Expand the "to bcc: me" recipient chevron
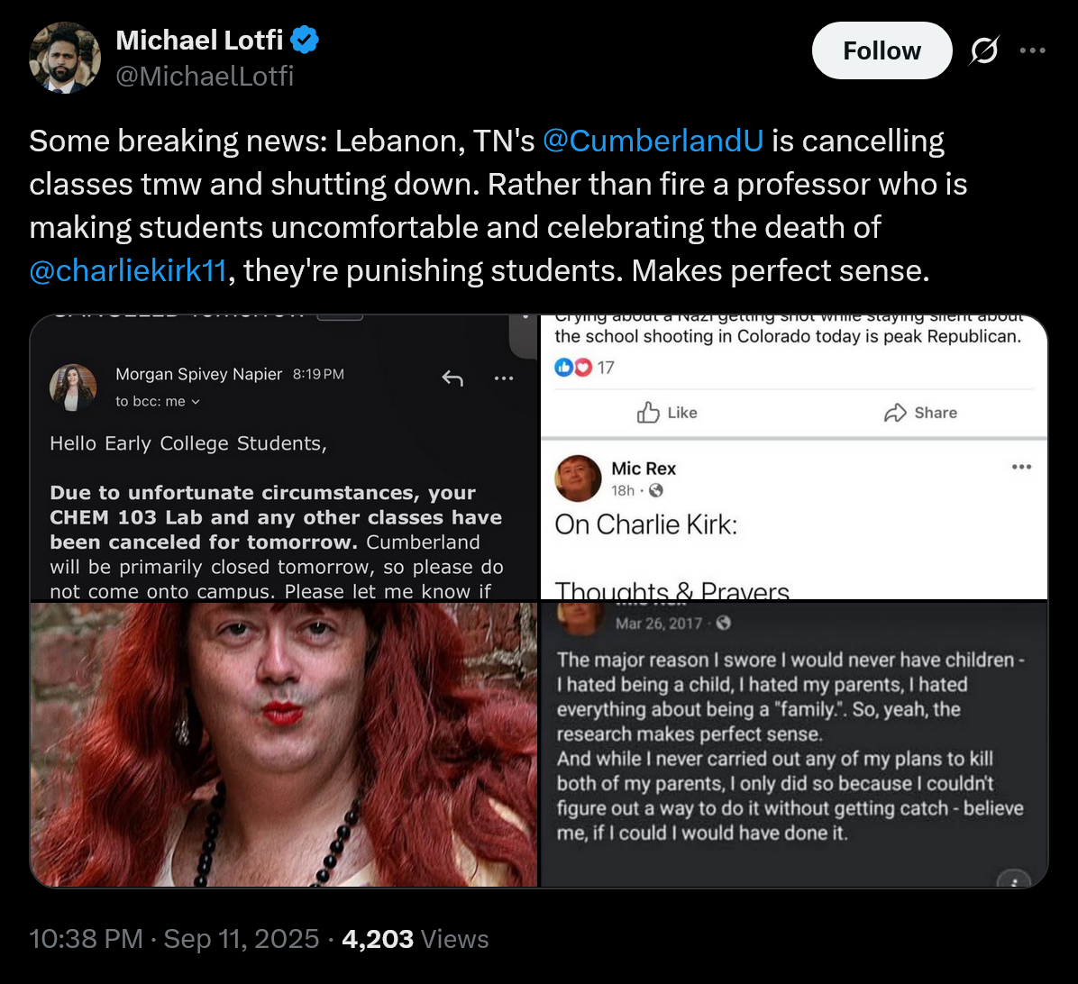The image size is (1078, 984). click(x=196, y=402)
